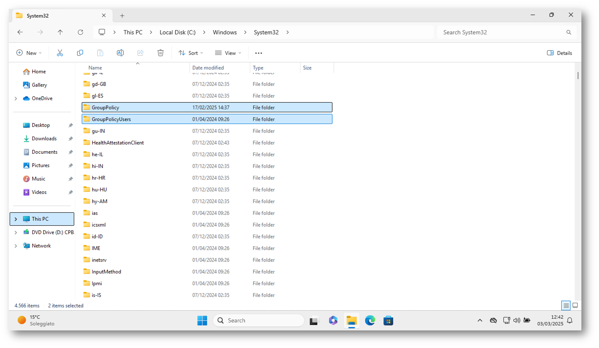The width and height of the screenshot is (599, 348).
Task: Click the Copy icon in toolbar
Action: (x=80, y=53)
